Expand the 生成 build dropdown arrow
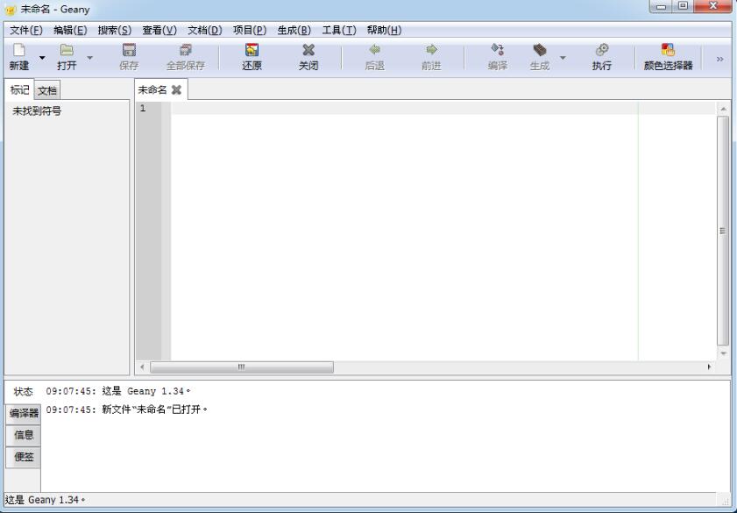 pyautogui.click(x=563, y=58)
